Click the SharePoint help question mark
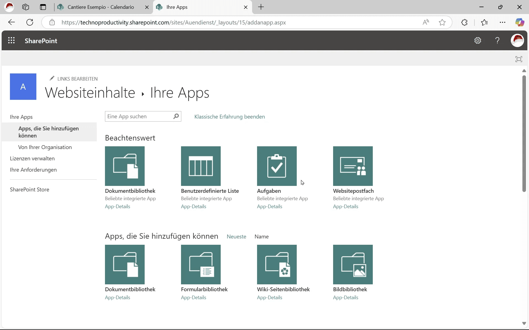529x330 pixels. [497, 41]
